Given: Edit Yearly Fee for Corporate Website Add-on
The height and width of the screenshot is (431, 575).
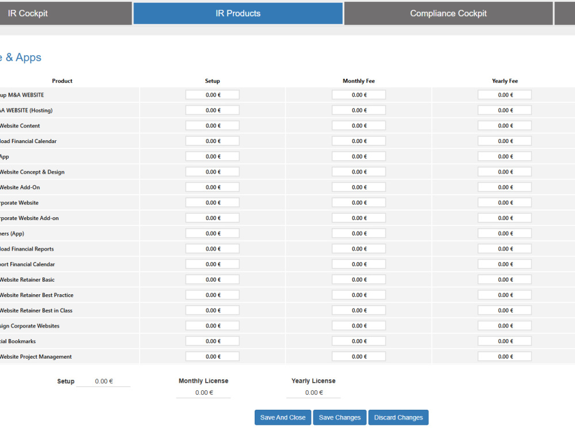Looking at the screenshot, I should (x=505, y=218).
